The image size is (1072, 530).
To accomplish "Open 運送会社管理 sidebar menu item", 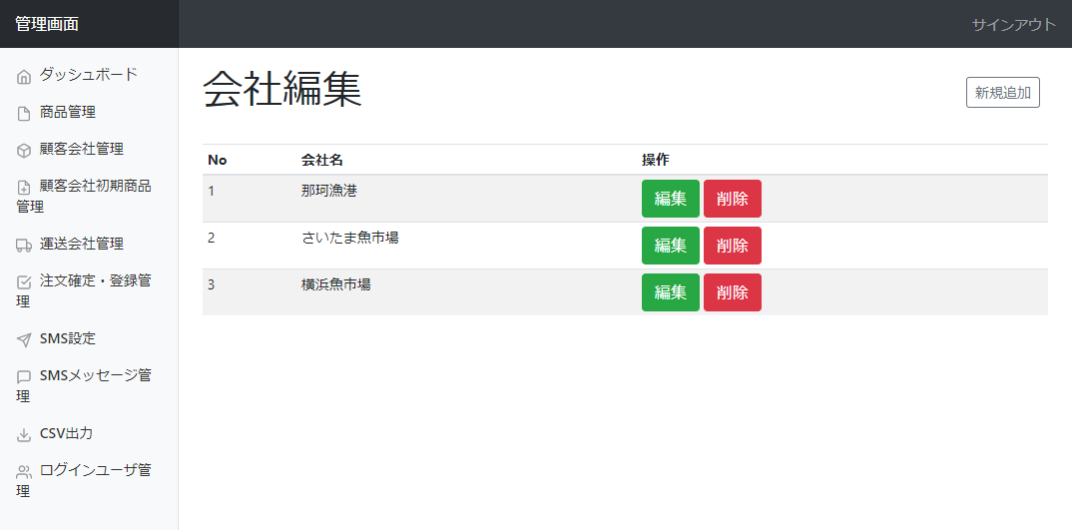I will click(x=81, y=244).
